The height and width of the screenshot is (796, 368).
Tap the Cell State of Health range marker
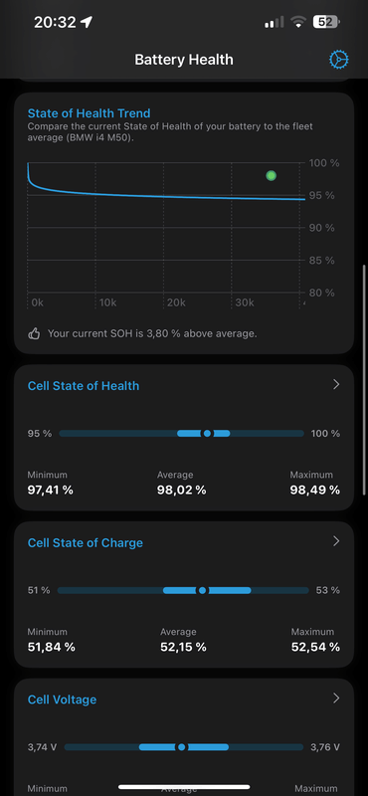pos(207,434)
